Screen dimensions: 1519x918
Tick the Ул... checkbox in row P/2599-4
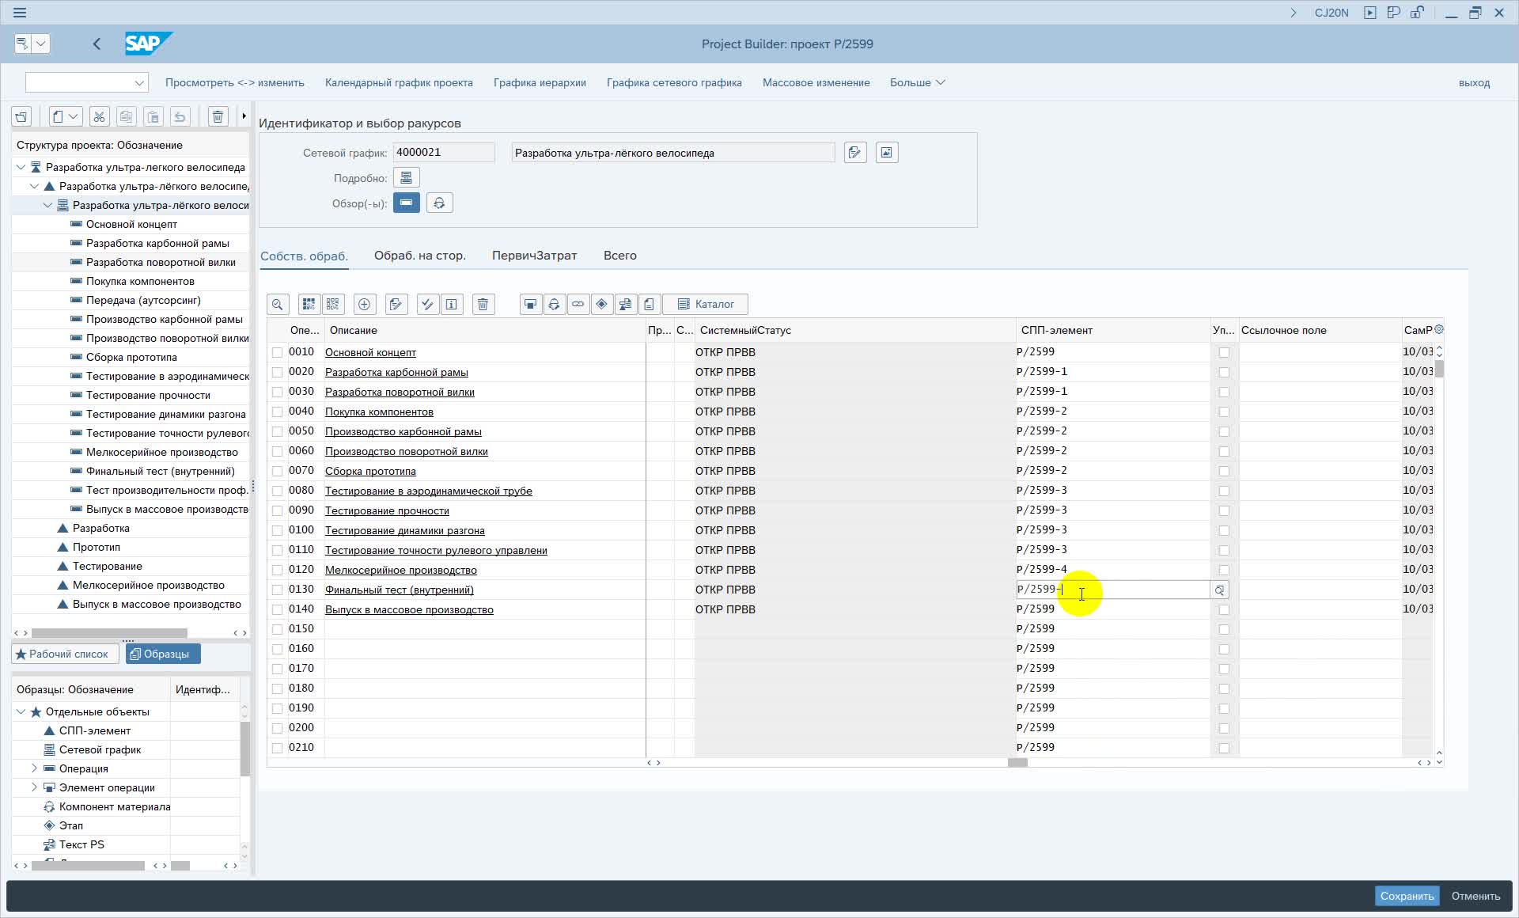pyautogui.click(x=1224, y=570)
